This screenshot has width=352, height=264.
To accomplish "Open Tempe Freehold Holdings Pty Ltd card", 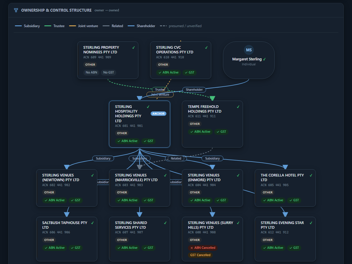I will [212, 124].
